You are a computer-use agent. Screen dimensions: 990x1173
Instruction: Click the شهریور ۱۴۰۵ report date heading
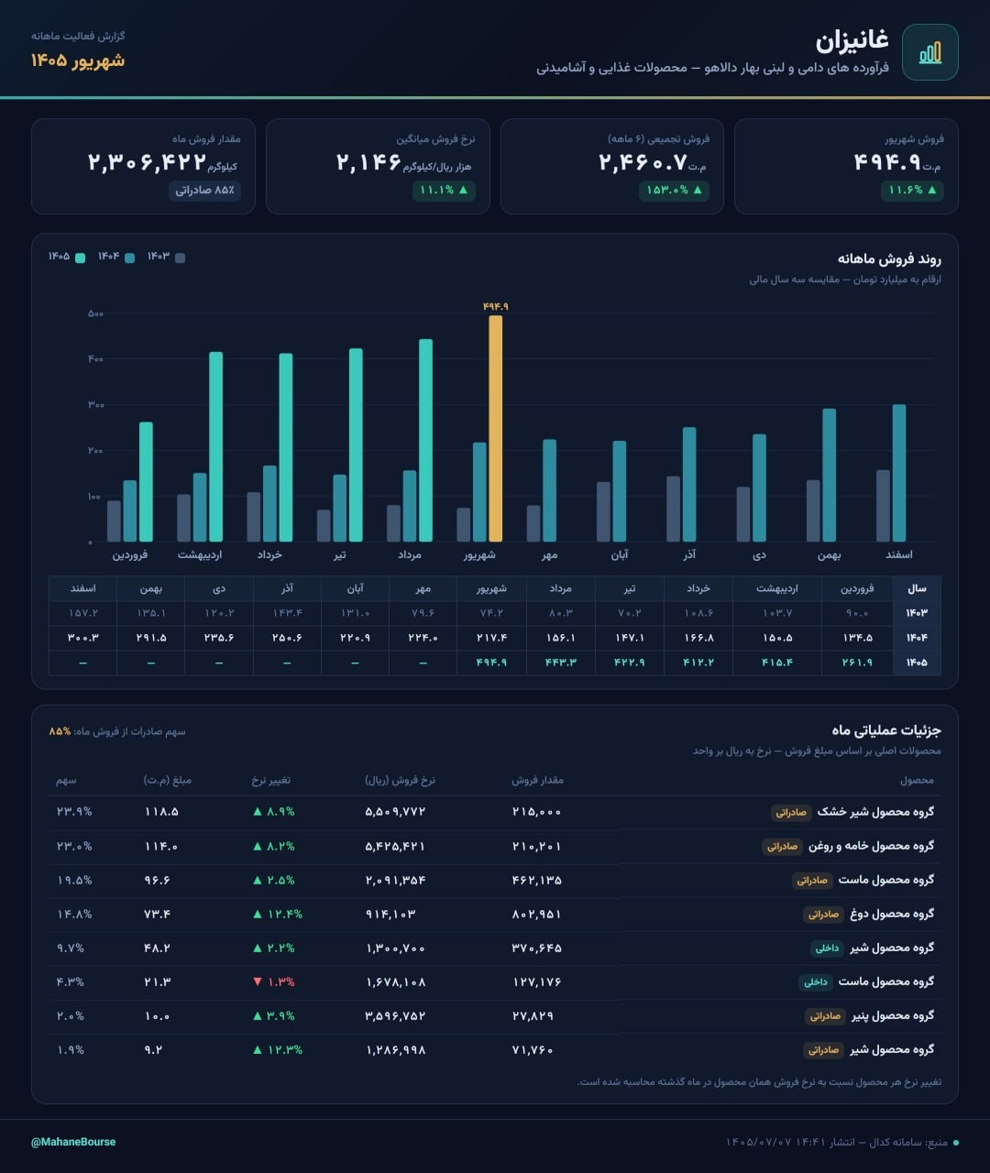pyautogui.click(x=78, y=60)
